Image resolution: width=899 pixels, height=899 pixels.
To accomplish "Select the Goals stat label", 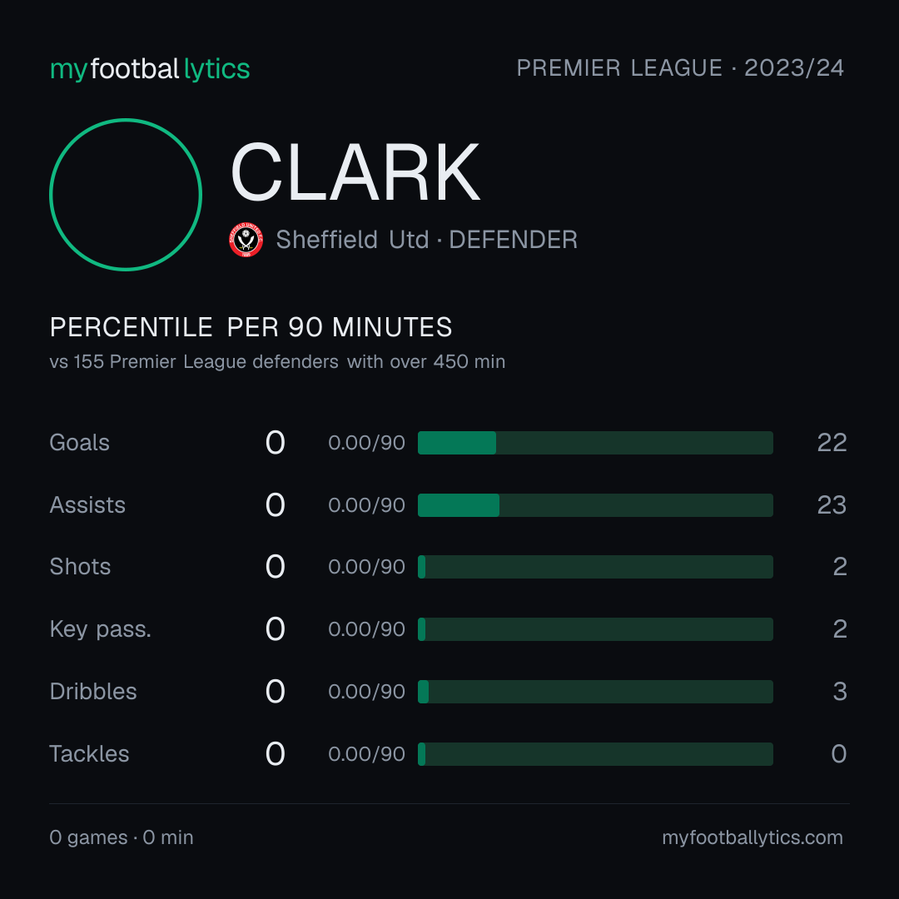I will 79,443.
